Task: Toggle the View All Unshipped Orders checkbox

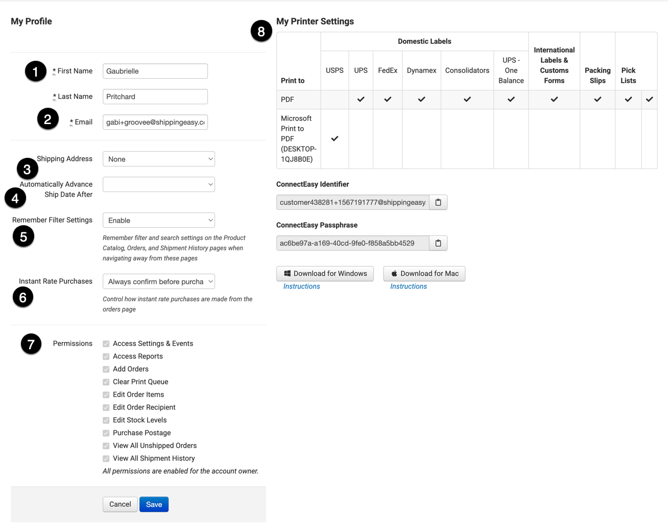Action: click(x=106, y=446)
